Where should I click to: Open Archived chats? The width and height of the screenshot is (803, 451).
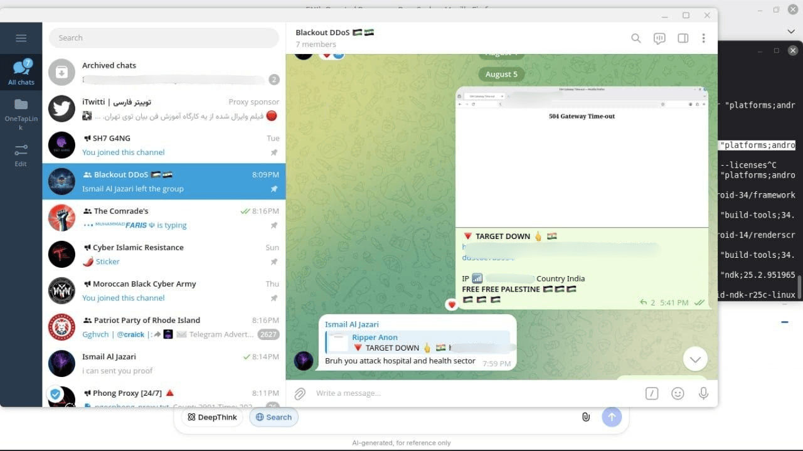164,72
